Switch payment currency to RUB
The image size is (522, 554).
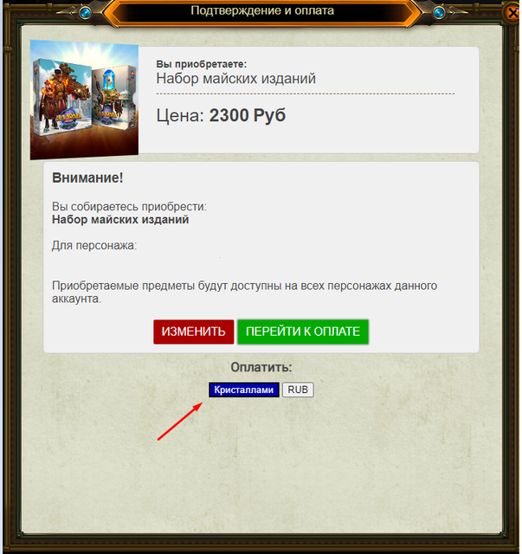pos(298,390)
